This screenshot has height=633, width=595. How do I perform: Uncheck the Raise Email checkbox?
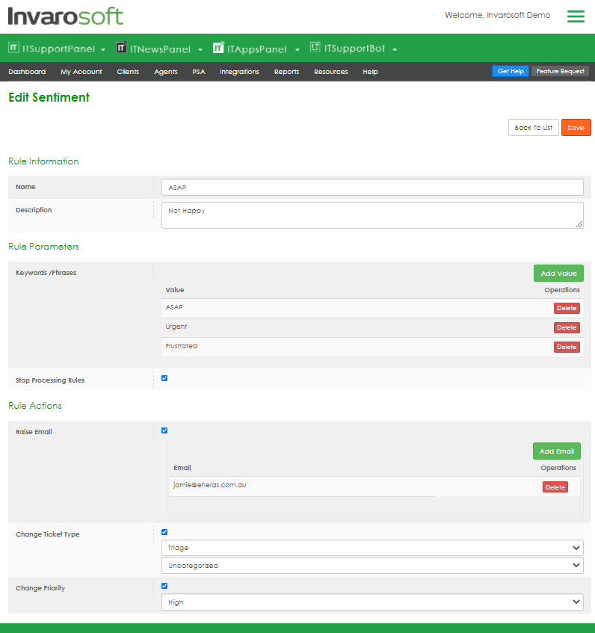[x=164, y=430]
